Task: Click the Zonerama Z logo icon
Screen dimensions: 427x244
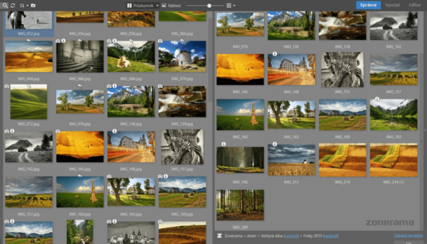Action: (x=220, y=236)
